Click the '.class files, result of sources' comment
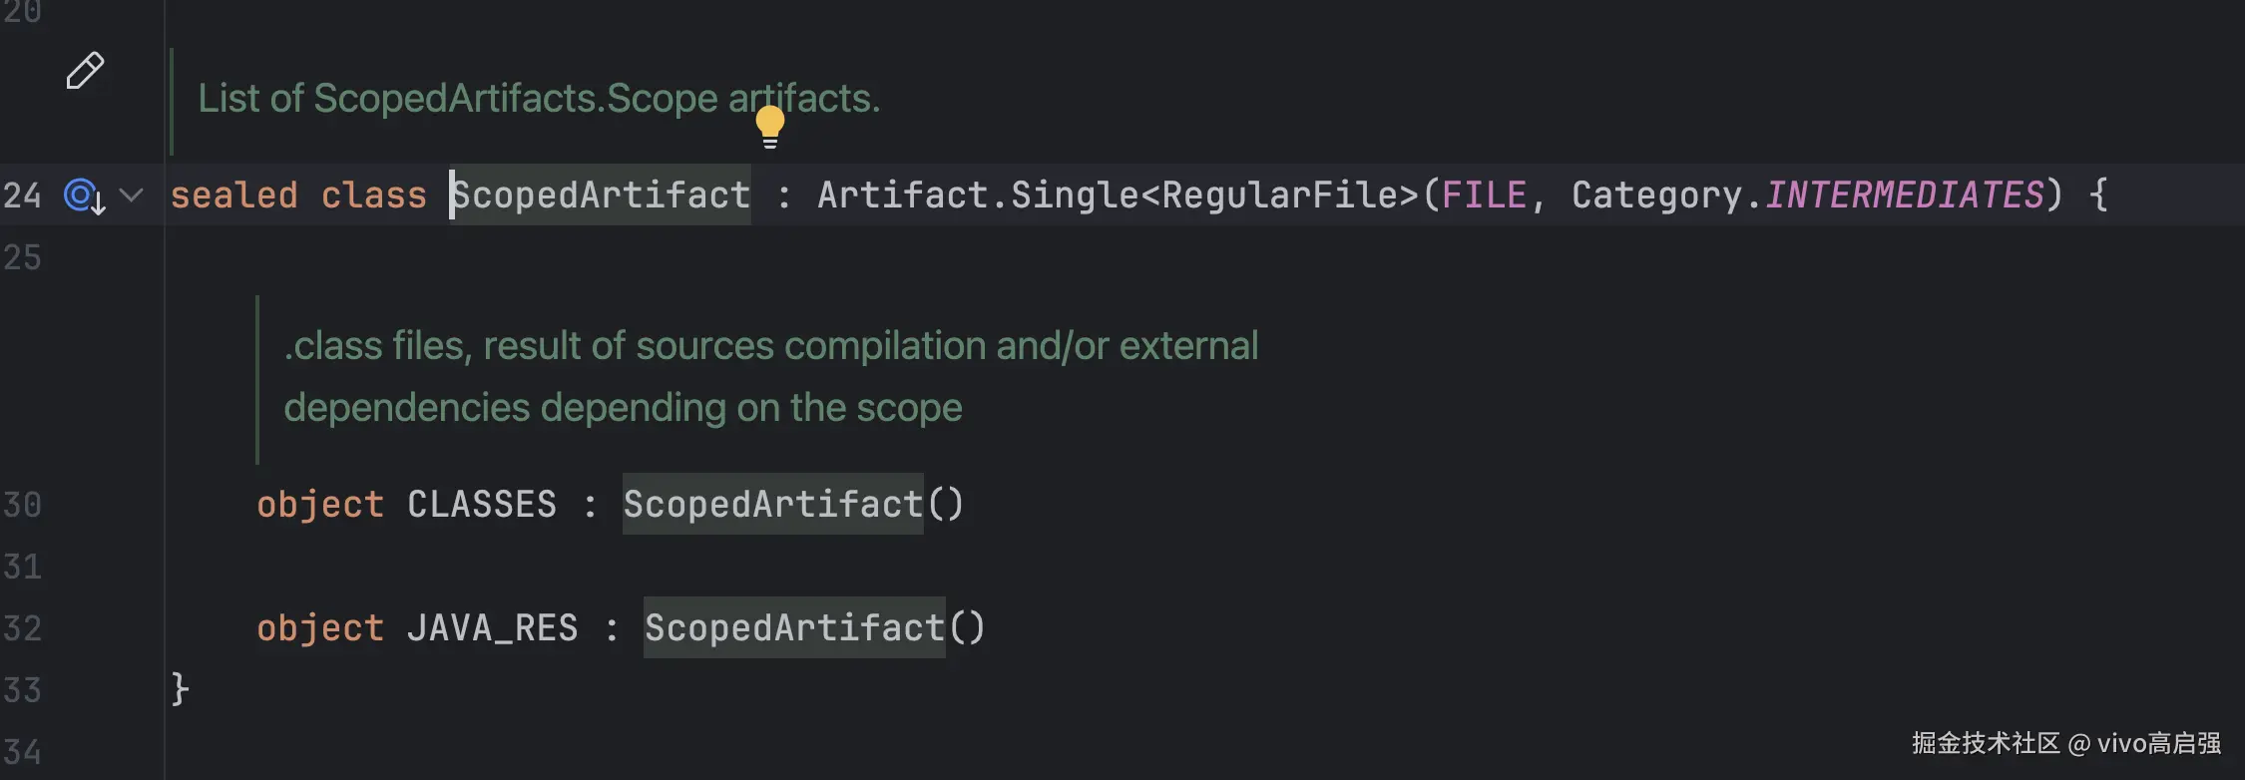Viewport: 2245px width, 780px height. click(x=770, y=346)
